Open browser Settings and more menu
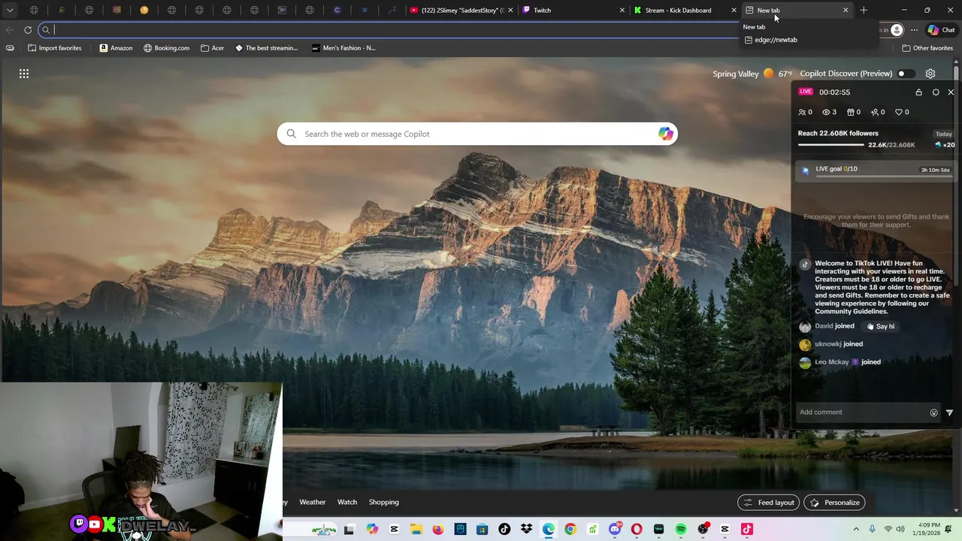This screenshot has height=541, width=962. point(914,30)
